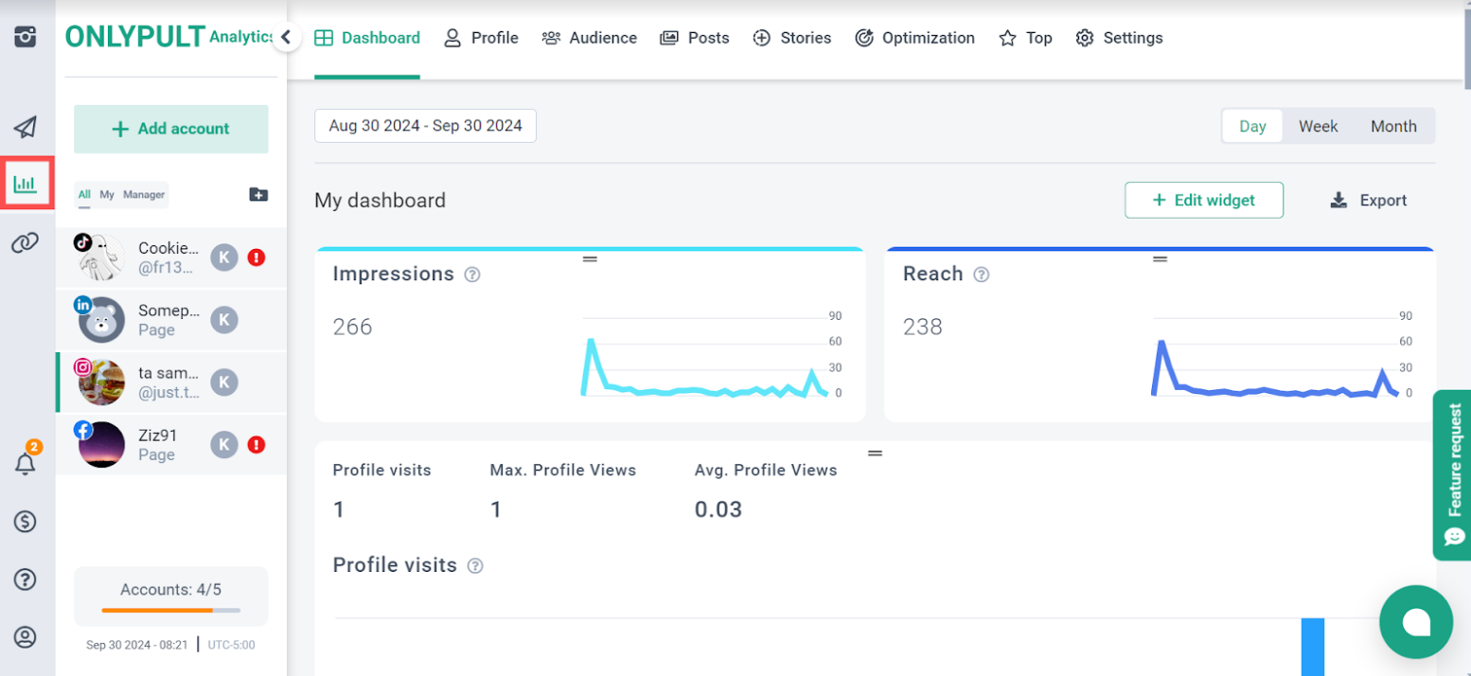Open the paper plane publishing icon
This screenshot has width=1471, height=676.
click(x=26, y=127)
